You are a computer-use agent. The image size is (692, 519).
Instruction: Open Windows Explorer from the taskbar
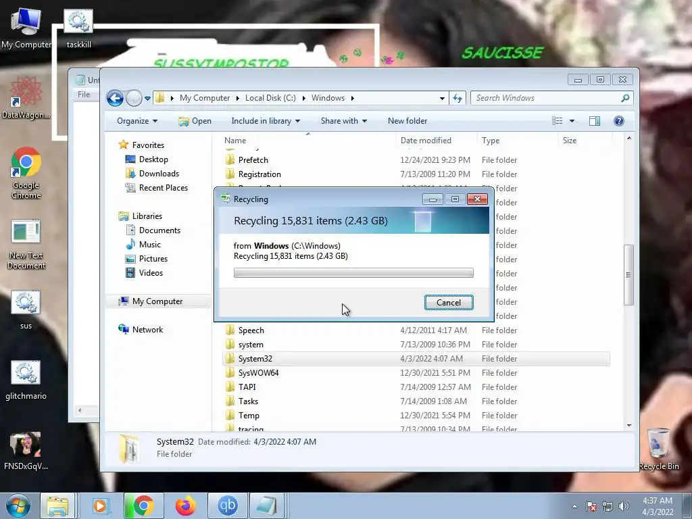click(x=57, y=505)
